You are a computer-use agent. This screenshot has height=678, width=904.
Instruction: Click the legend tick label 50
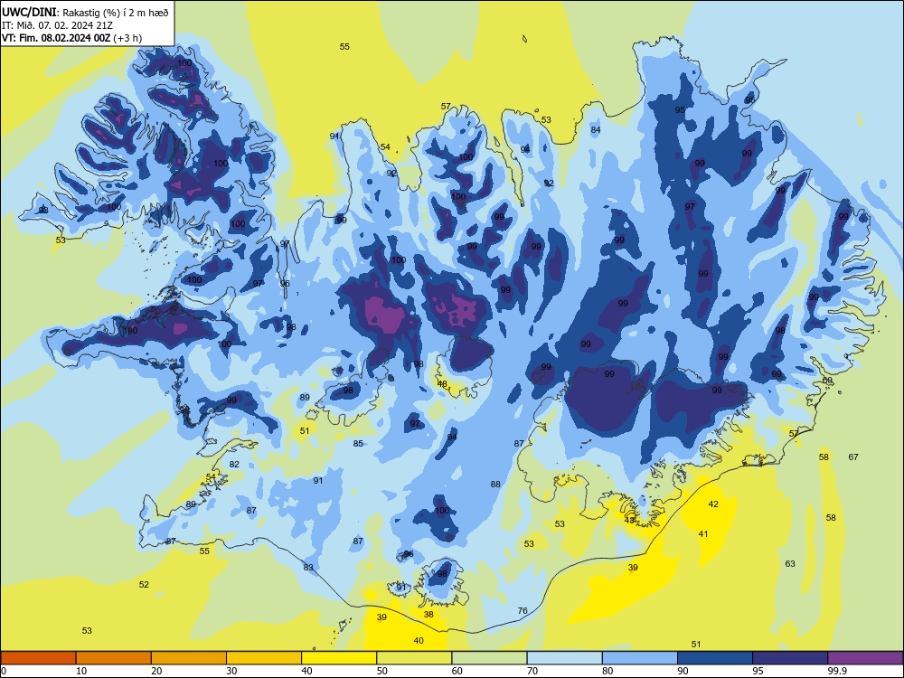[x=381, y=671]
